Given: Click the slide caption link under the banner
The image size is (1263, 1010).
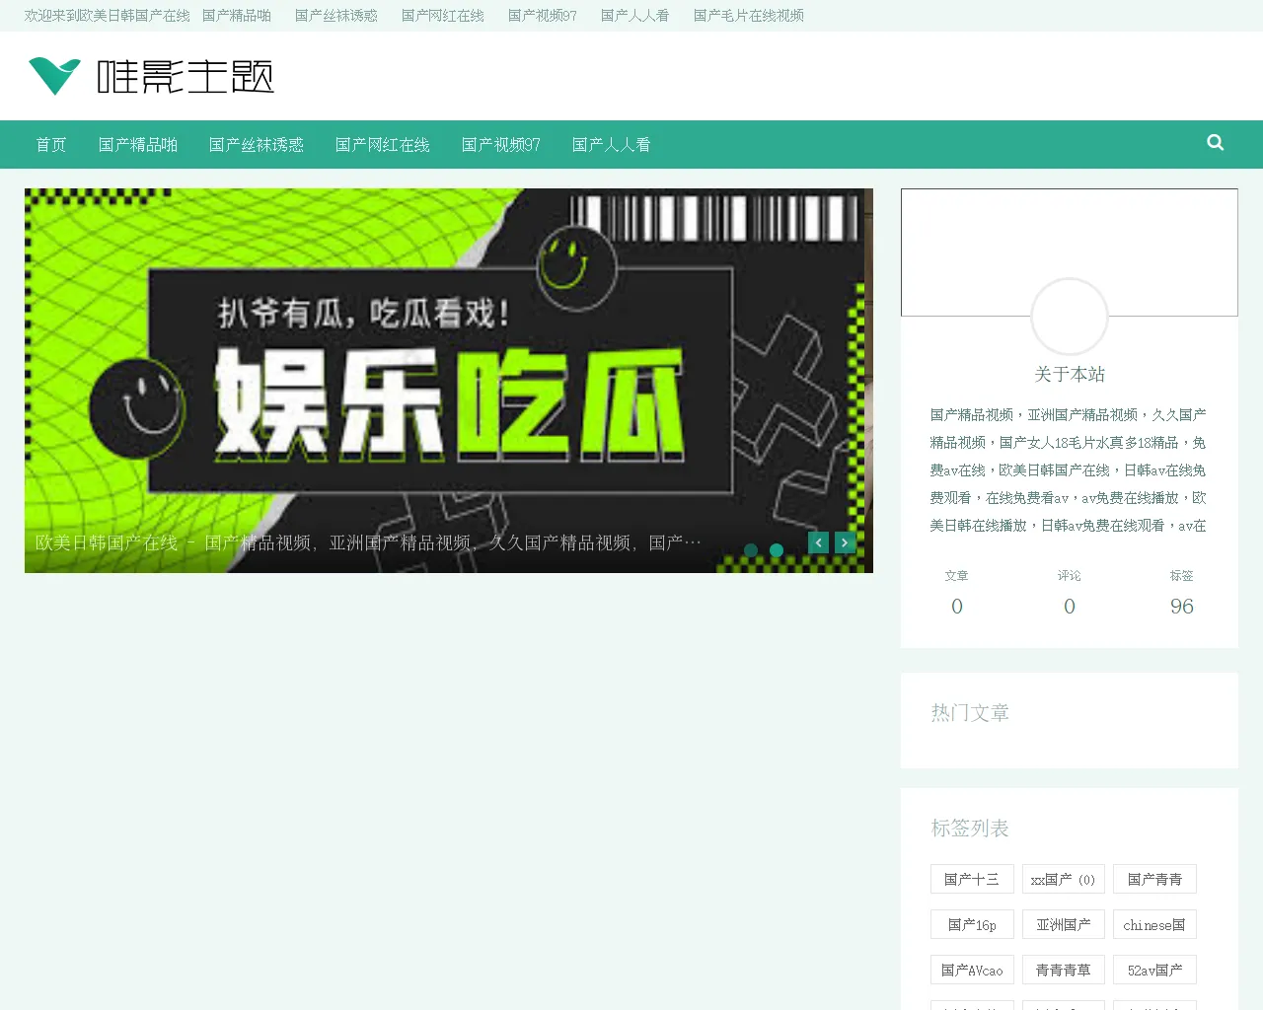Looking at the screenshot, I should coord(365,541).
